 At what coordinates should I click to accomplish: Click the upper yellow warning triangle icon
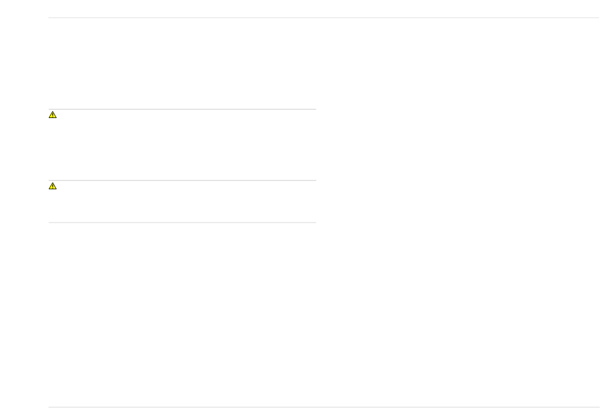pos(53,115)
